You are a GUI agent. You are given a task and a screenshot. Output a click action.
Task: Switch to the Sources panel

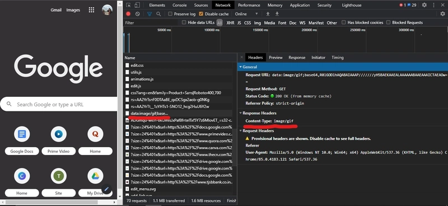(201, 5)
